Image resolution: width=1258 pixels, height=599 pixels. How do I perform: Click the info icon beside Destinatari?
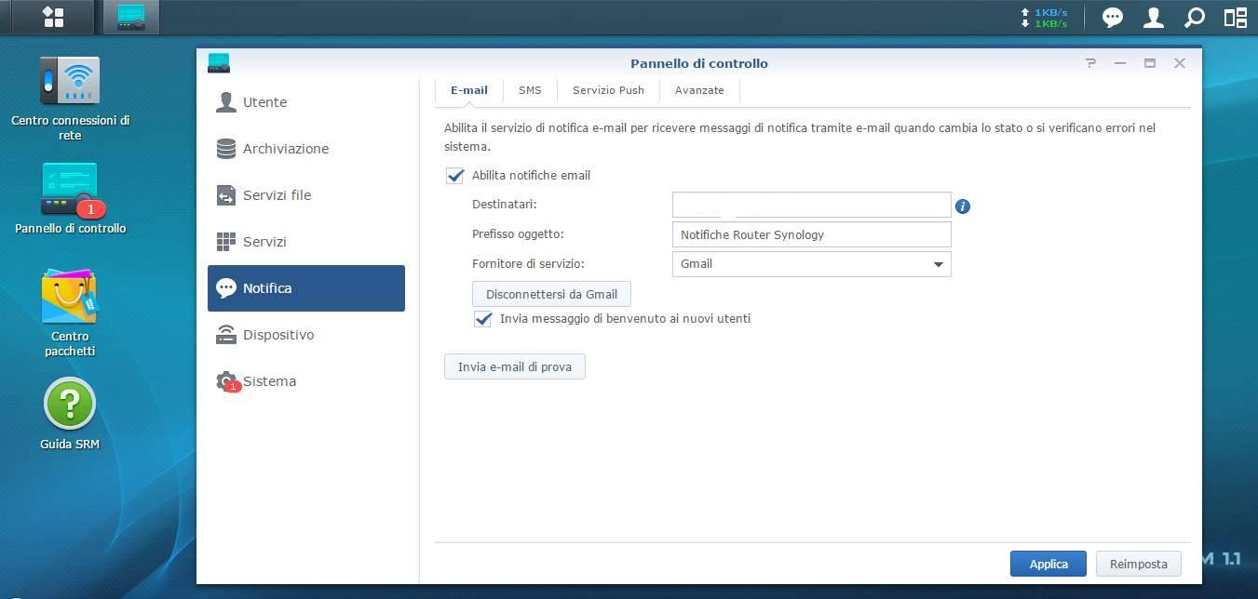pyautogui.click(x=963, y=206)
